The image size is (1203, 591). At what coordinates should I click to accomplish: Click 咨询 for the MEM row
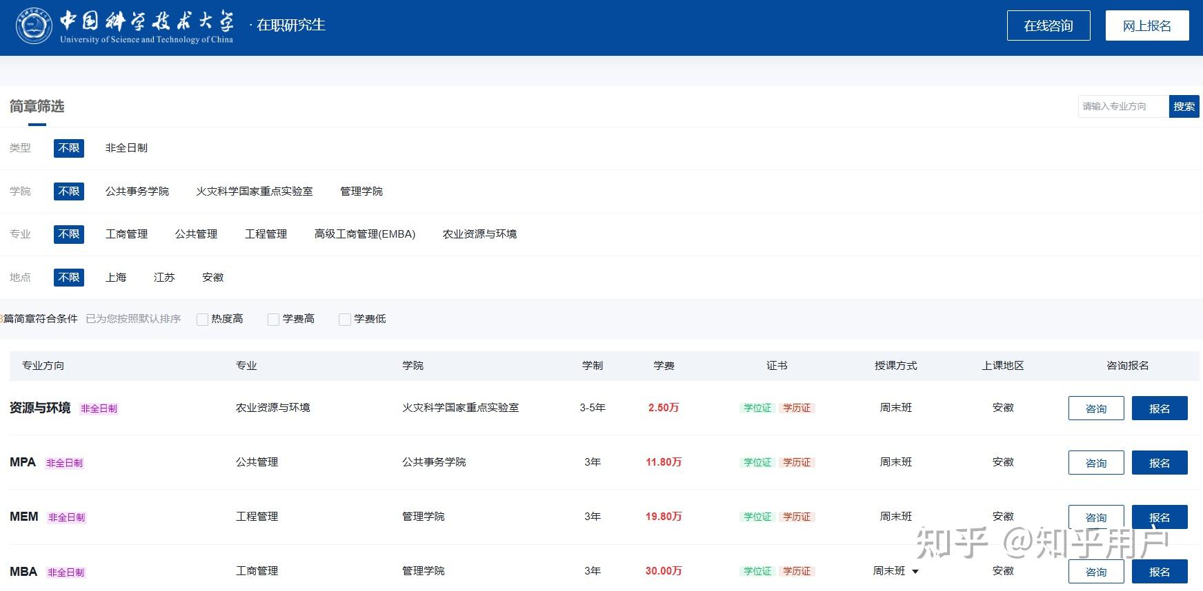(x=1096, y=517)
